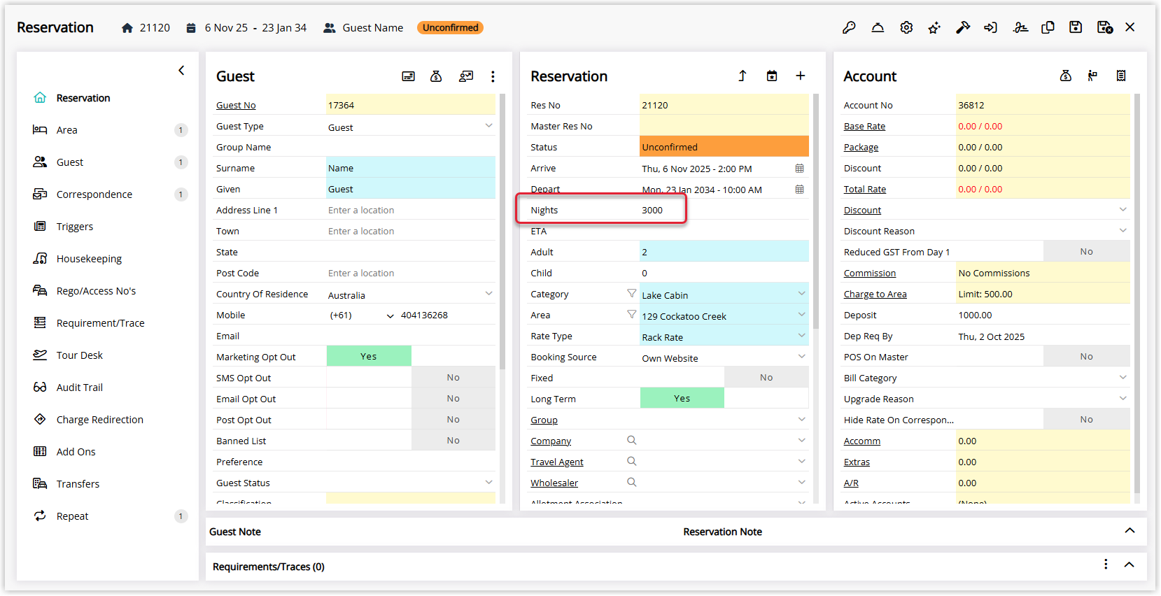Toggle Marketing Opt Out switch
The image size is (1161, 596).
411,356
